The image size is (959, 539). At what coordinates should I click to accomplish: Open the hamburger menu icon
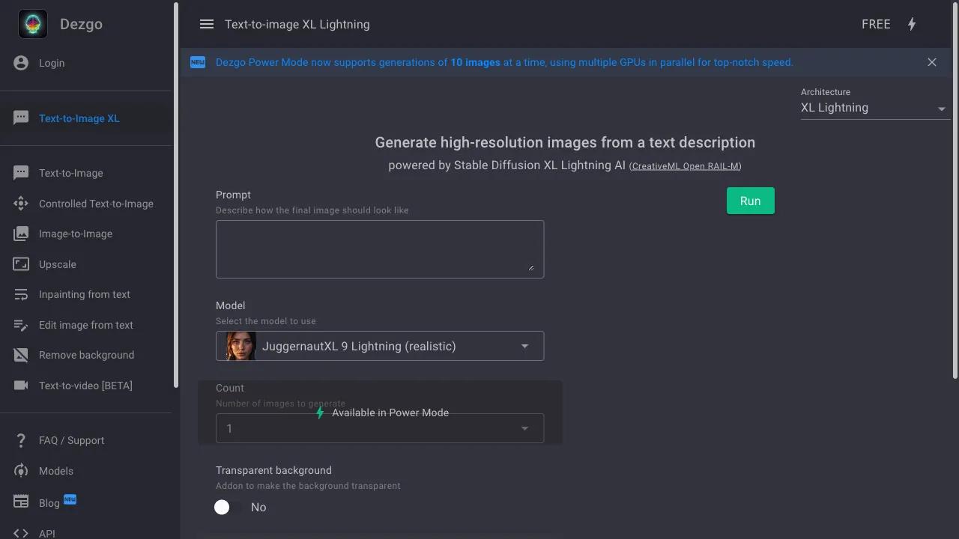click(x=207, y=24)
